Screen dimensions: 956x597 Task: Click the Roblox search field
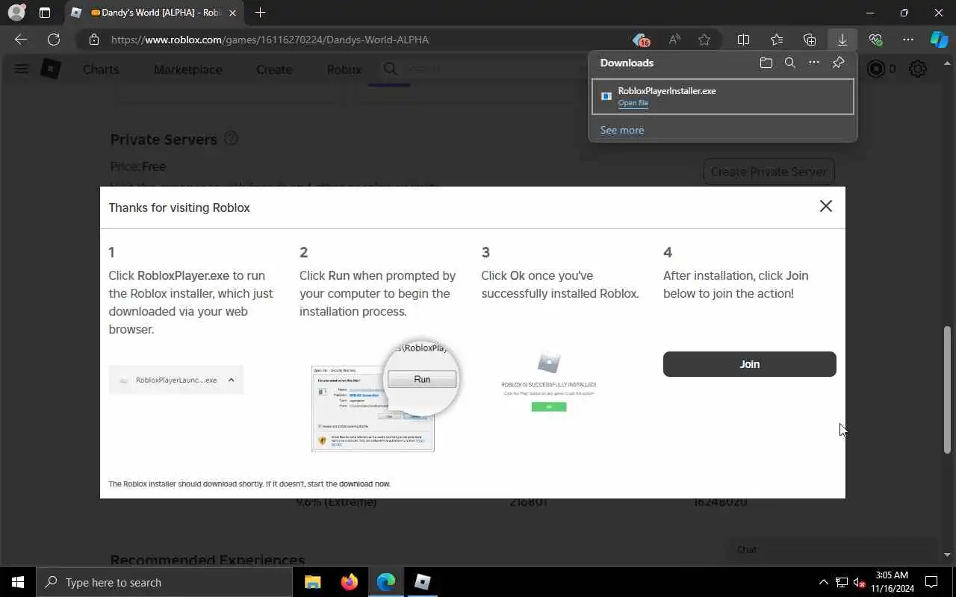[x=482, y=69]
